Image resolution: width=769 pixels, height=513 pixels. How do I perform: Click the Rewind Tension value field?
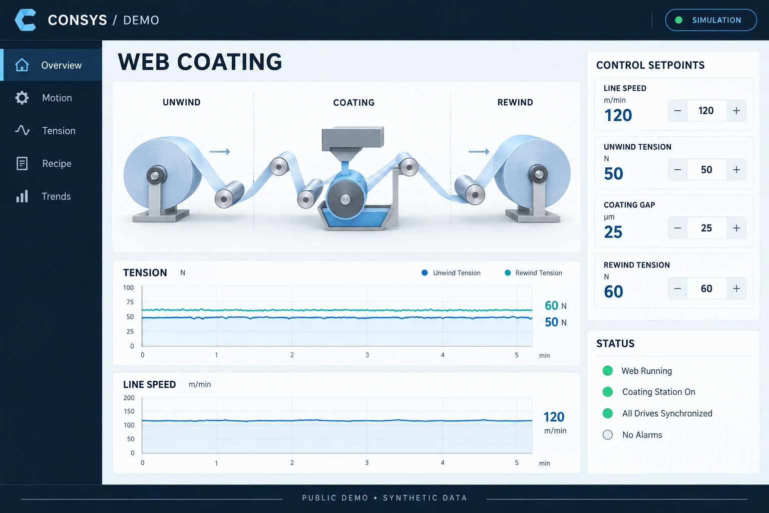tap(706, 289)
